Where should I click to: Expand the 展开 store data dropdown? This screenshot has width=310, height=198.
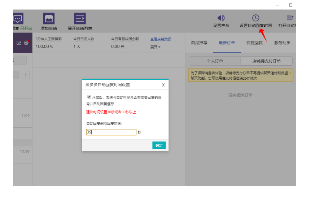[x=155, y=47]
